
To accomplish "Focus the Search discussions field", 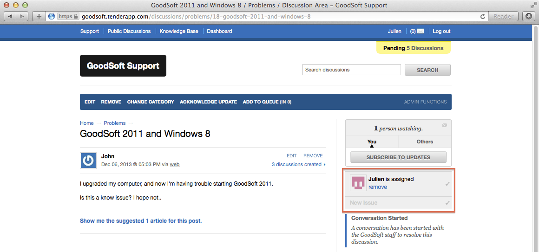I will pyautogui.click(x=352, y=70).
